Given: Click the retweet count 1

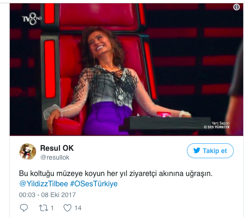Looking at the screenshot, I should click(x=52, y=208).
